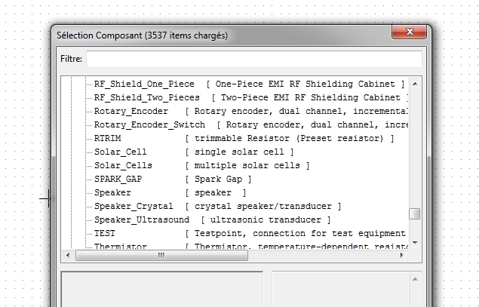Click the horizontal scrollbar right arrow

pos(402,256)
